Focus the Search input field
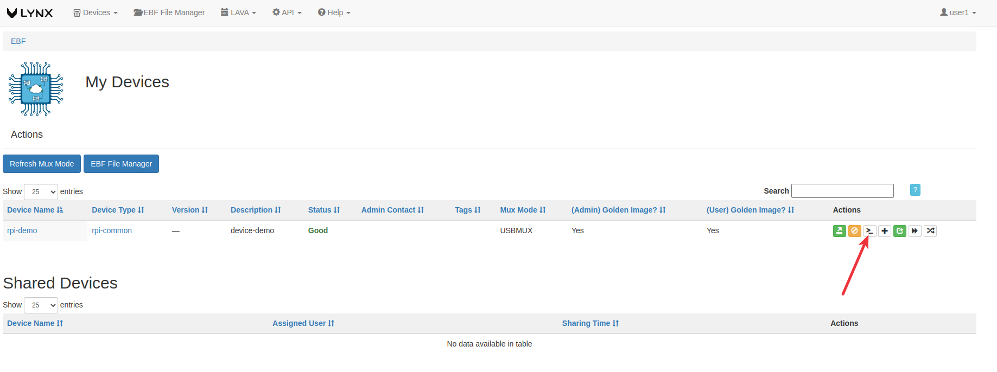The width and height of the screenshot is (997, 372). coord(842,191)
